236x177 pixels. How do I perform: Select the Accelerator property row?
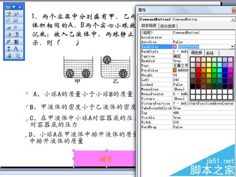[x=188, y=37]
